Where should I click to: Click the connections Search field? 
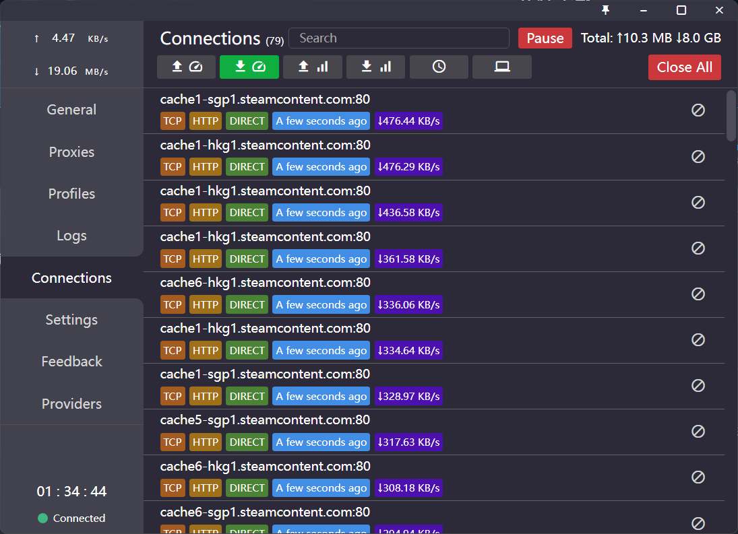(398, 38)
